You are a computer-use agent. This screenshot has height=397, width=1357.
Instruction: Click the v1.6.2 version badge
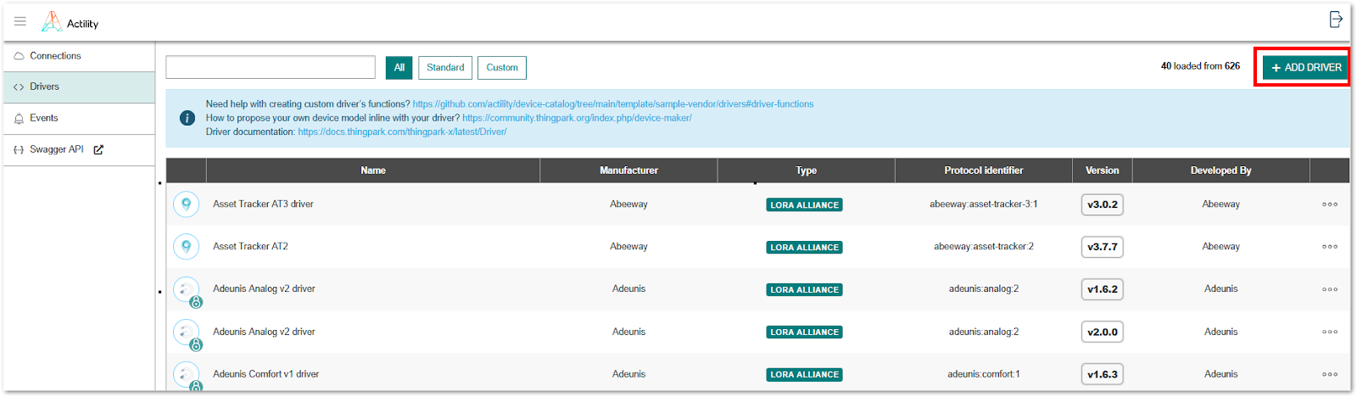coord(1103,289)
